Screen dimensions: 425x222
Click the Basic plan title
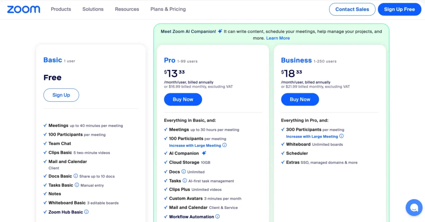(53, 60)
